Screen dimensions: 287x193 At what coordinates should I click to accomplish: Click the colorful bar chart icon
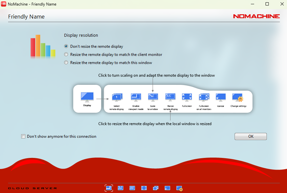pyautogui.click(x=43, y=46)
